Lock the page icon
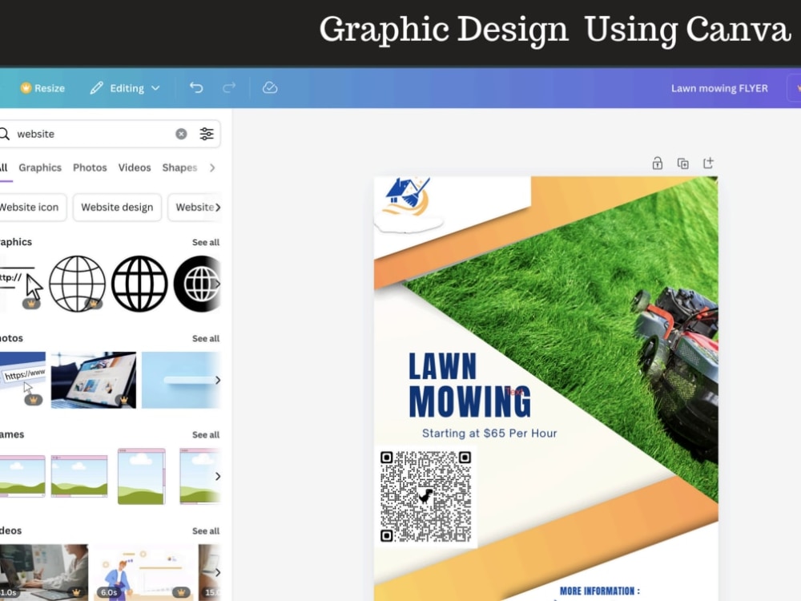Screen dimensions: 801x601 coord(658,163)
